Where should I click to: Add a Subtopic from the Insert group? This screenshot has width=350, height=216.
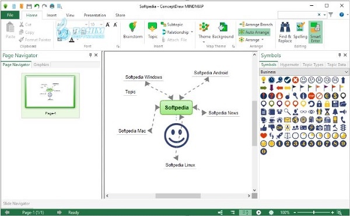point(172,25)
